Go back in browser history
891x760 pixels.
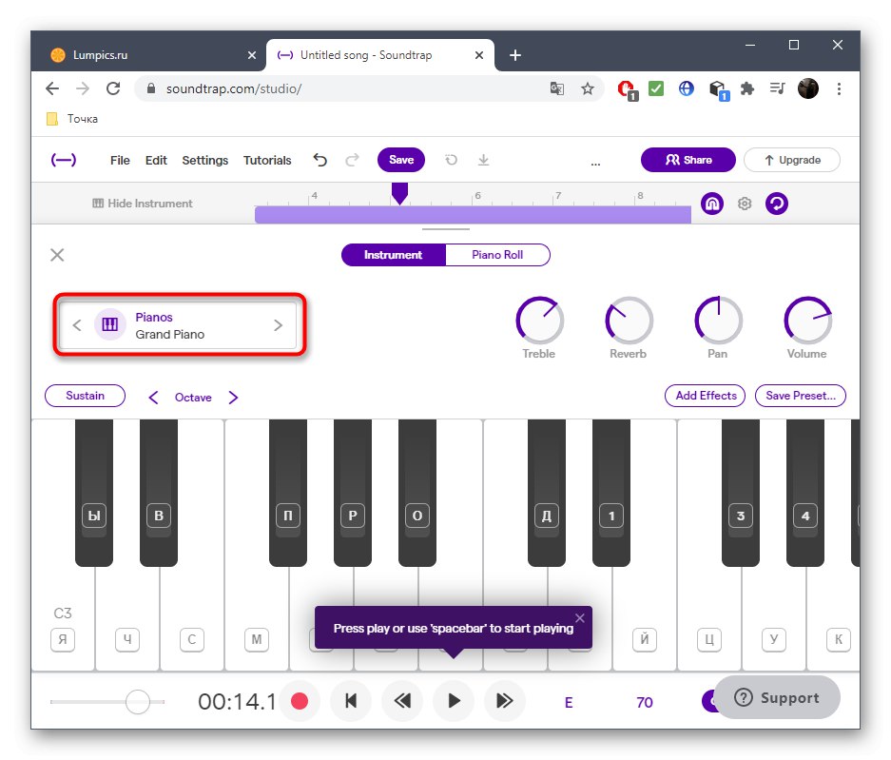point(52,88)
